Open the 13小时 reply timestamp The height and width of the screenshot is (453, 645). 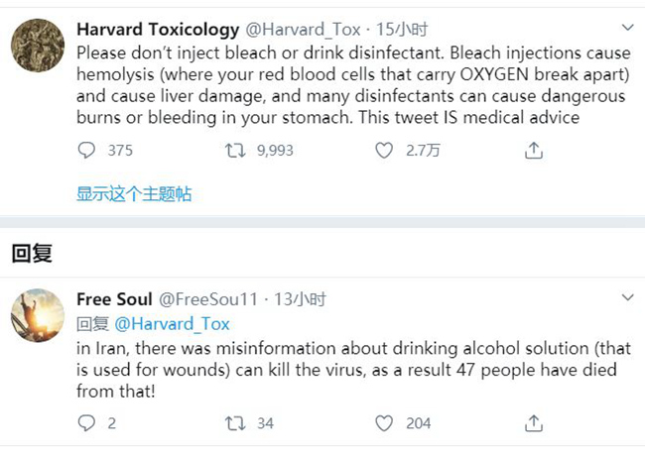pyautogui.click(x=301, y=299)
